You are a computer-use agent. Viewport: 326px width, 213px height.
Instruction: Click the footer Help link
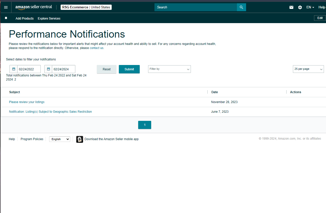(x=12, y=139)
